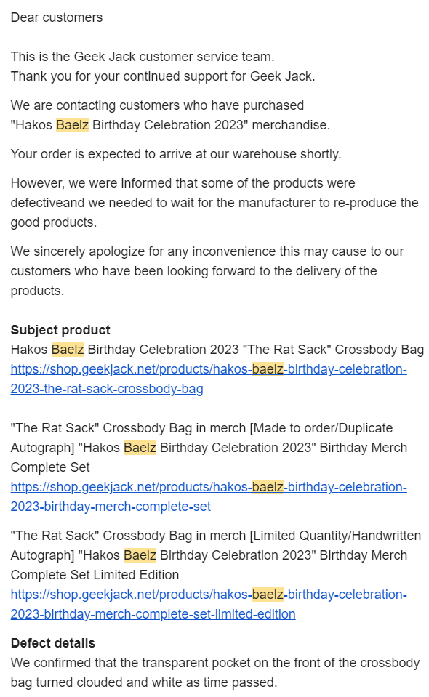This screenshot has height=697, width=429.
Task: Open the rat-sack-crossbody-bag product link
Action: (209, 379)
